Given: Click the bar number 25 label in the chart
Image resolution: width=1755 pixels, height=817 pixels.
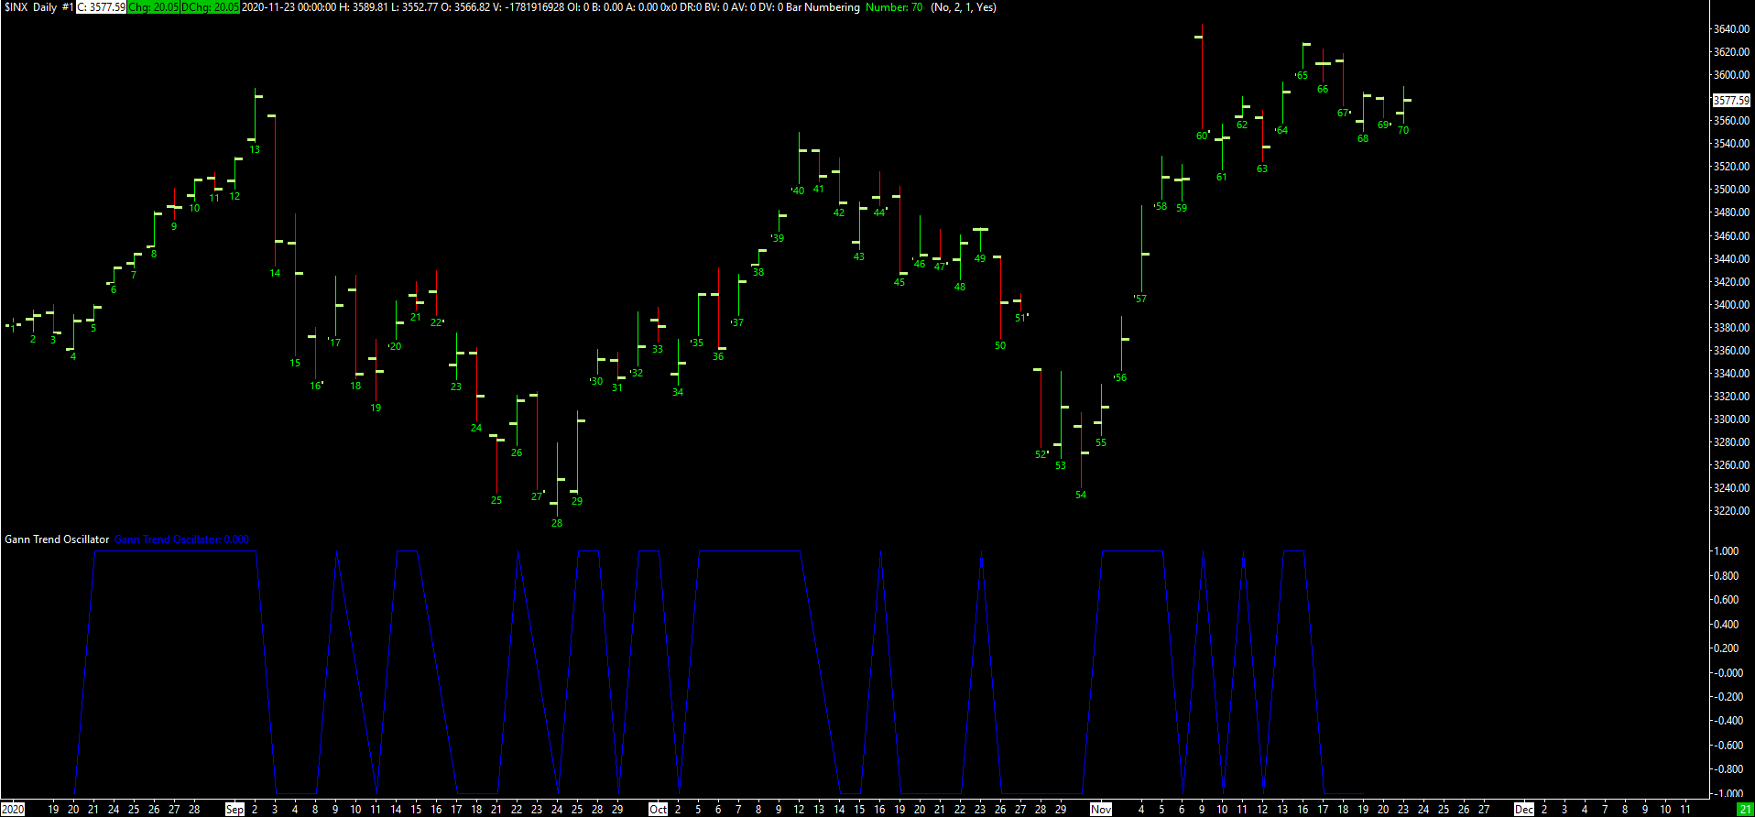Looking at the screenshot, I should tap(496, 501).
